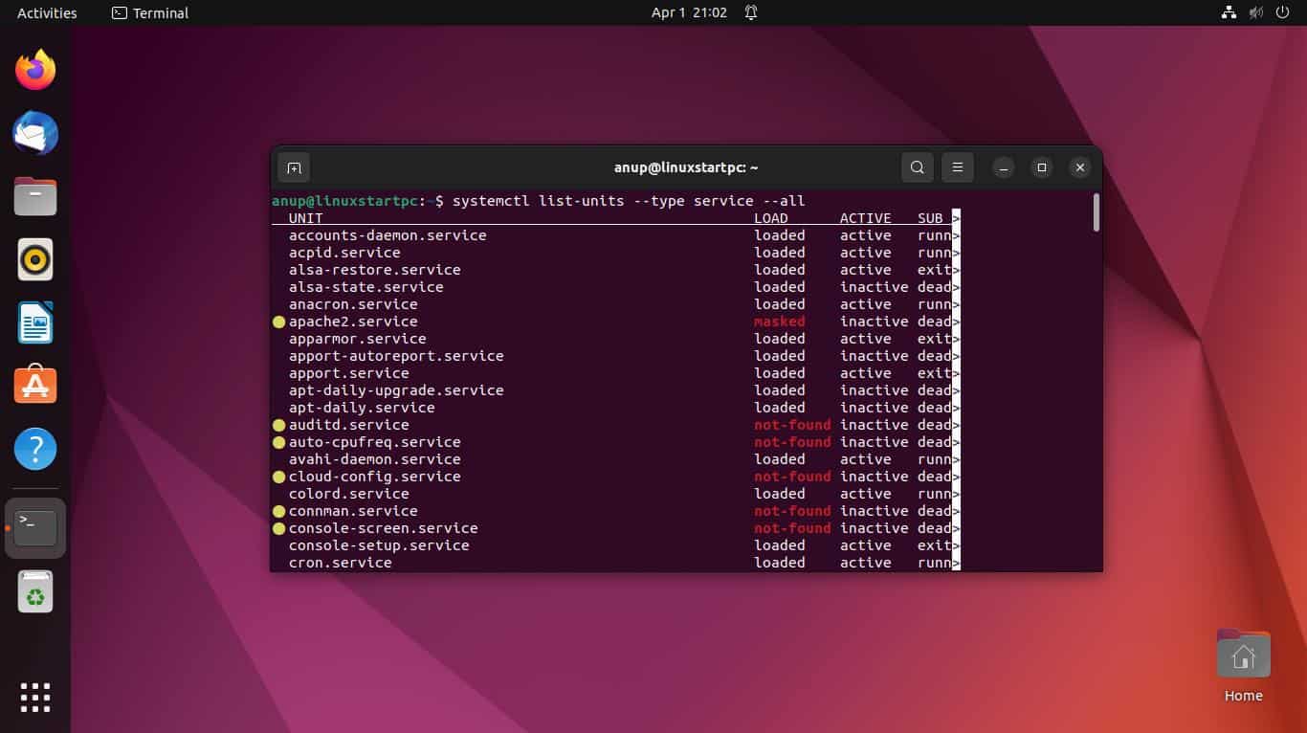The height and width of the screenshot is (733, 1307).
Task: Select the running Terminal in the dock
Action: 35,526
